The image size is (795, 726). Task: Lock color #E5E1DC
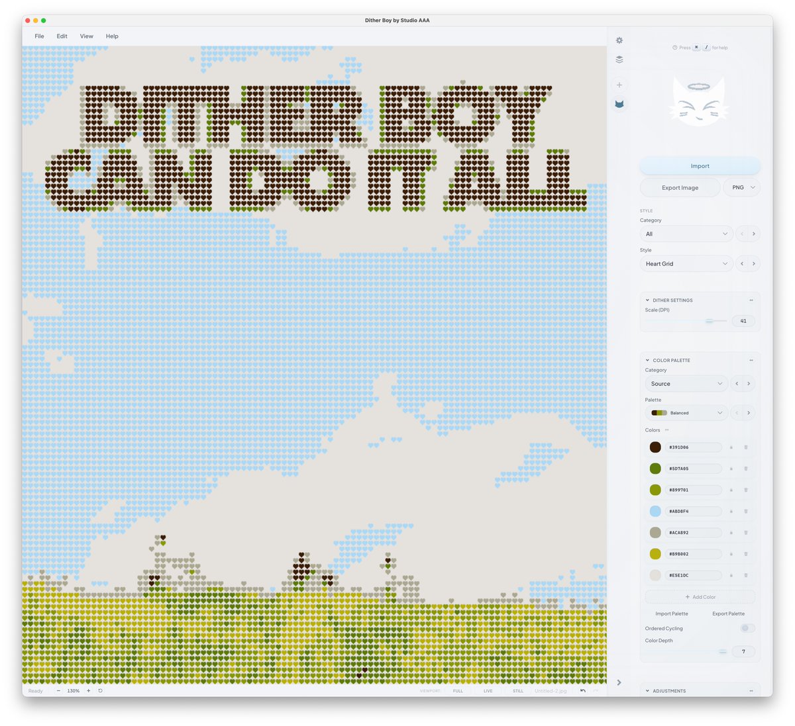731,575
